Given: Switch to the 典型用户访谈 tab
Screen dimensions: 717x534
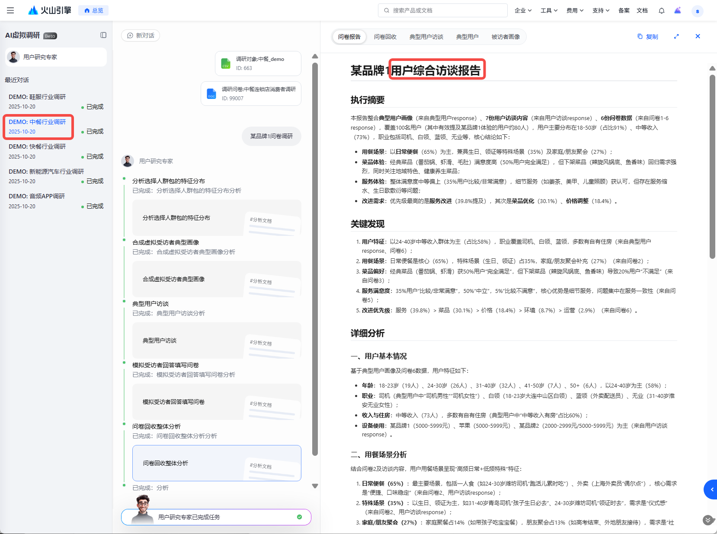Looking at the screenshot, I should (426, 37).
